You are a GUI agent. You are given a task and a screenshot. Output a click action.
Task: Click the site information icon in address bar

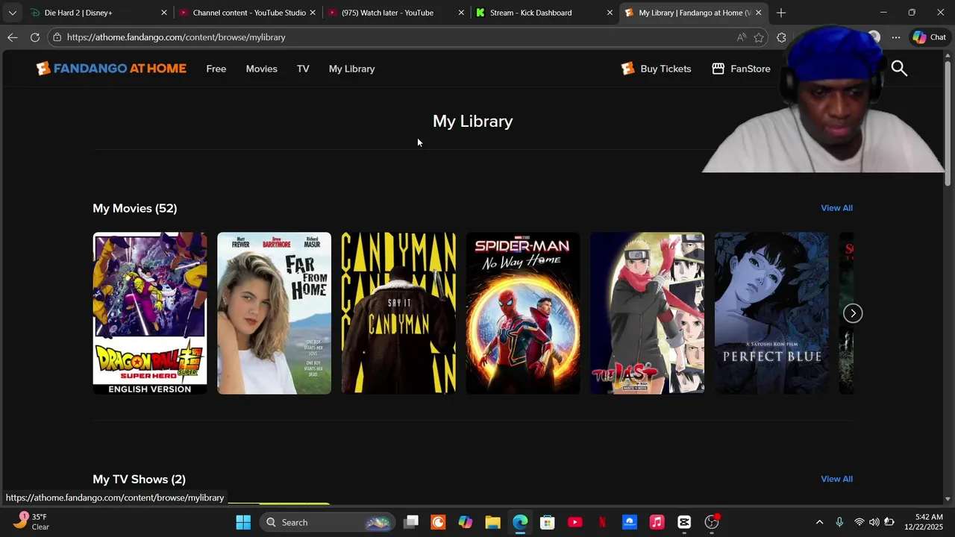(x=57, y=37)
